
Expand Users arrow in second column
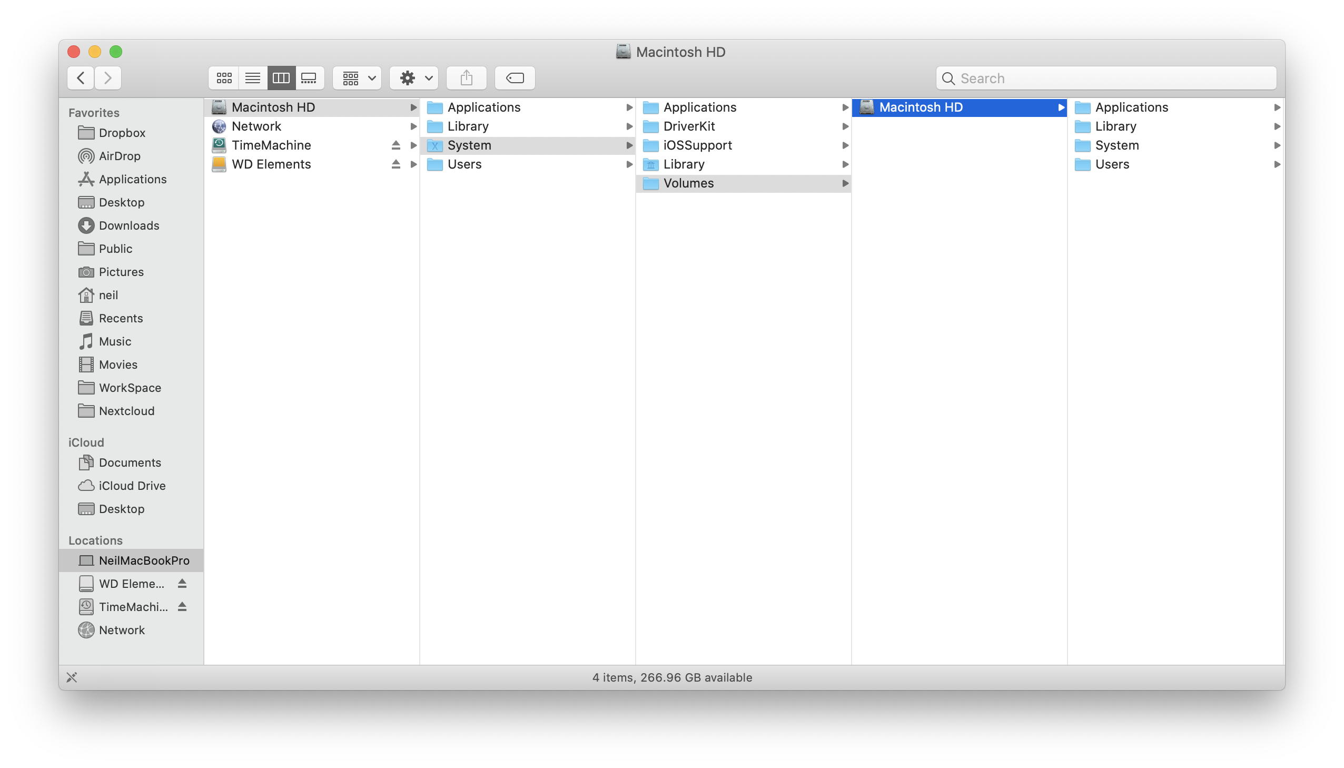(x=629, y=164)
